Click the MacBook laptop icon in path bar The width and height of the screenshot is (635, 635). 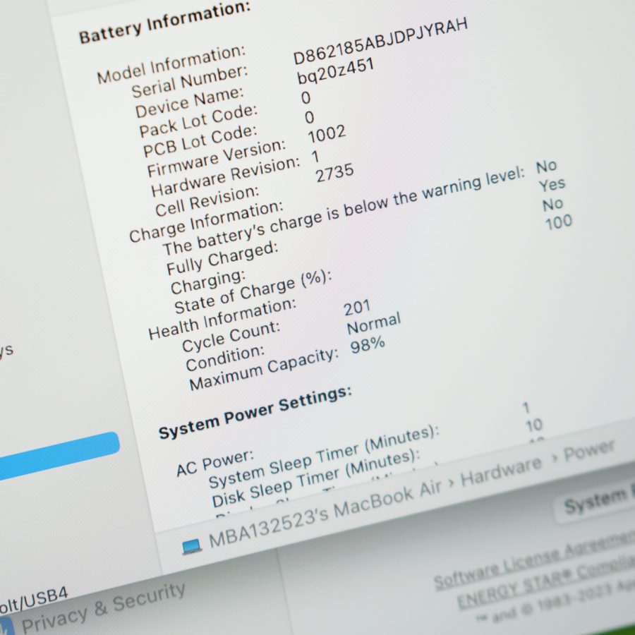point(191,546)
